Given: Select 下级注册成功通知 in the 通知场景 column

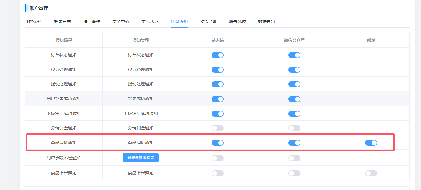Looking at the screenshot, I should click(x=64, y=113).
